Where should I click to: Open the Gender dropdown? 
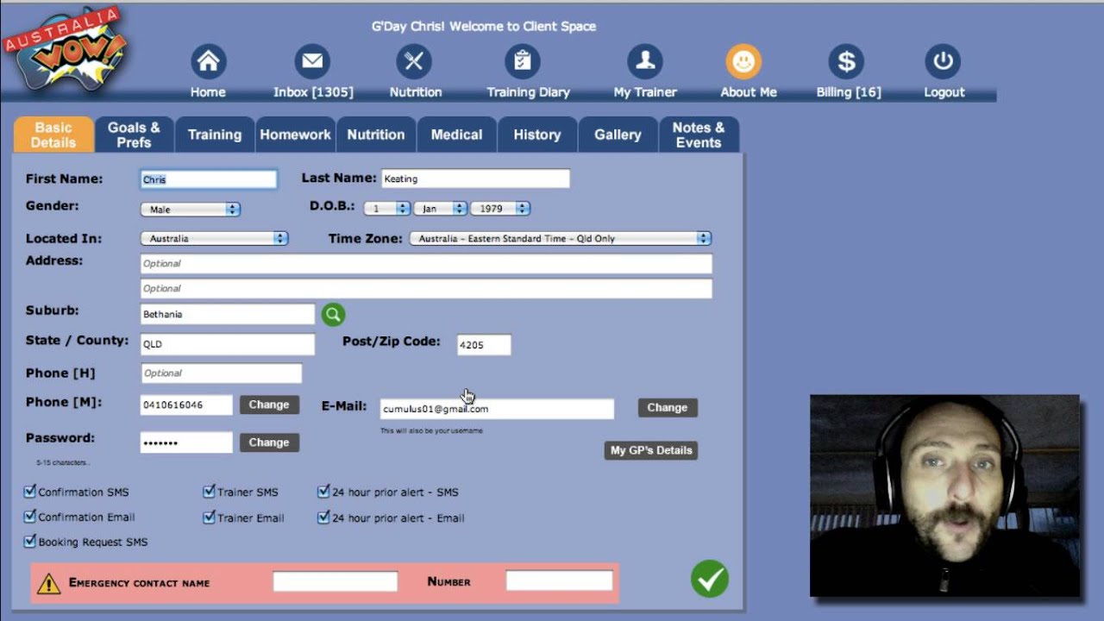190,210
